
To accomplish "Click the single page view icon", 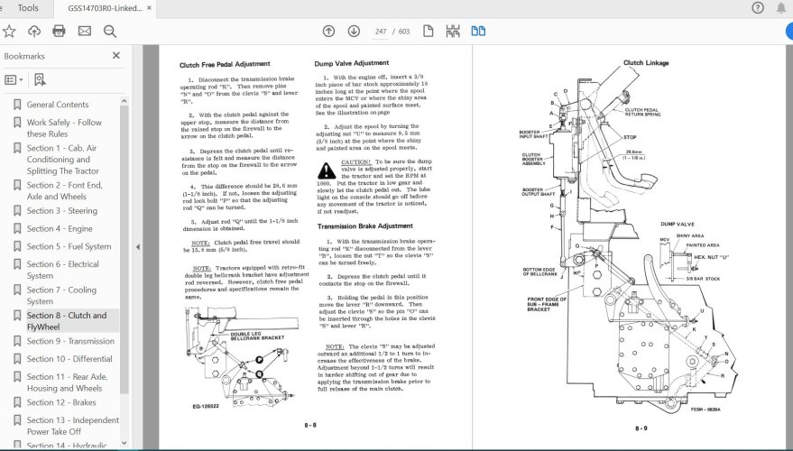I will click(429, 32).
